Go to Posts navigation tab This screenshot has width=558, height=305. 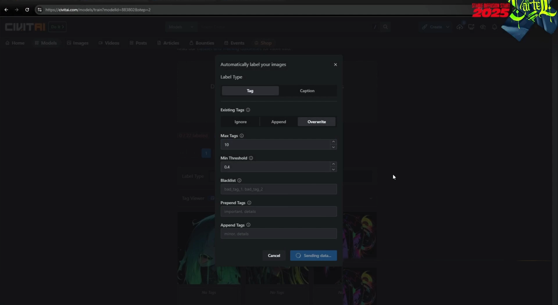138,43
